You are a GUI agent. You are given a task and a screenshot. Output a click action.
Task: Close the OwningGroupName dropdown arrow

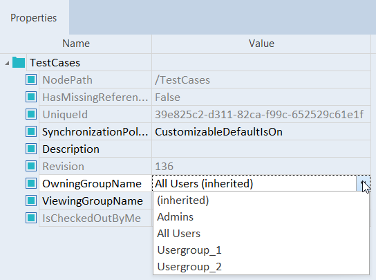[x=363, y=183]
